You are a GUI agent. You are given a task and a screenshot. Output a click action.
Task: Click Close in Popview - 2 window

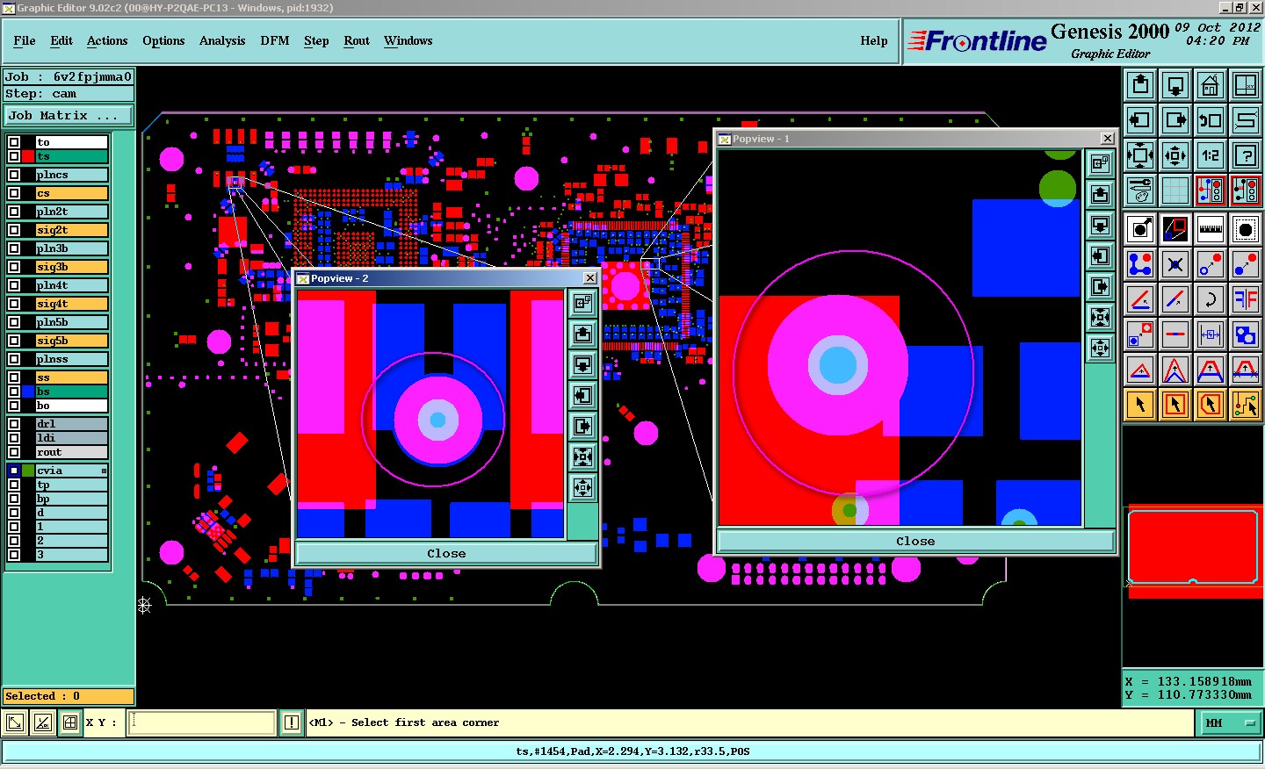click(446, 553)
